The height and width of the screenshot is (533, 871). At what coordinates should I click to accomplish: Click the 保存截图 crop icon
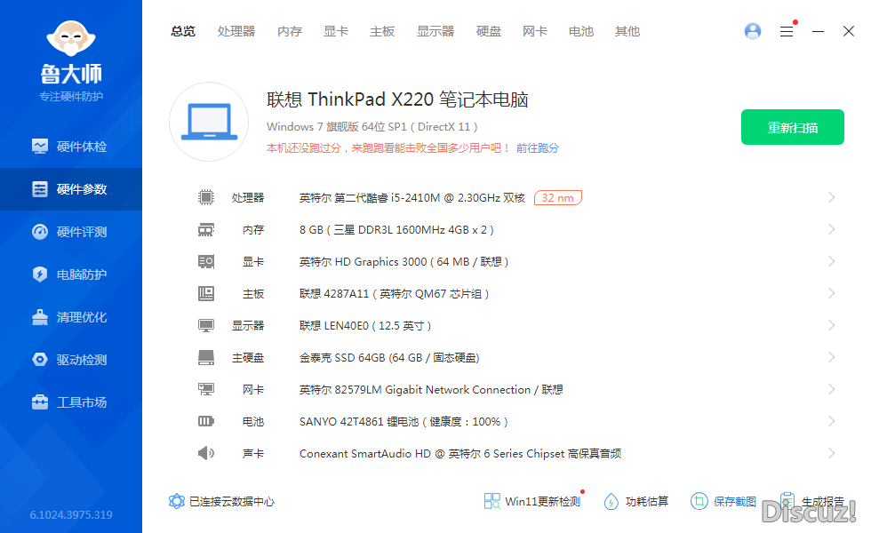pos(699,501)
